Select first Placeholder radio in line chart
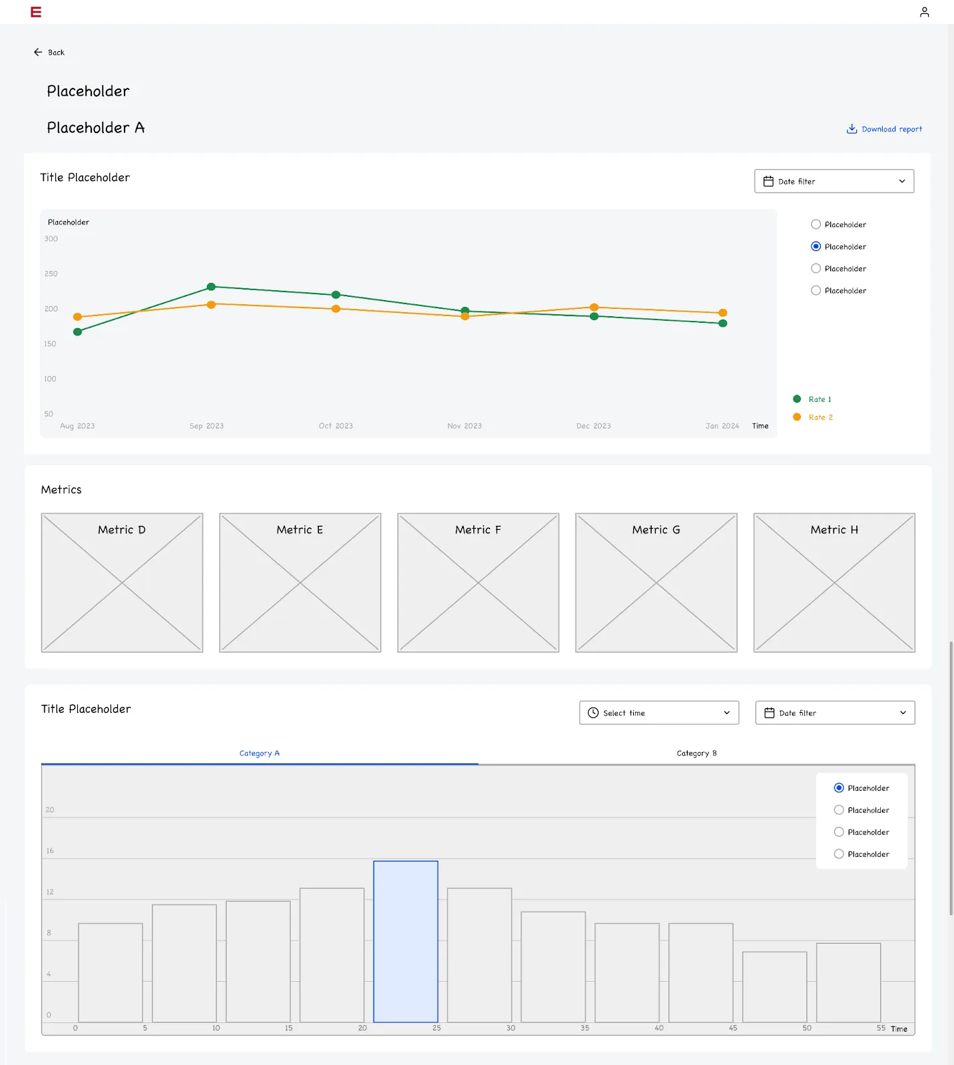Image resolution: width=954 pixels, height=1065 pixels. point(816,224)
